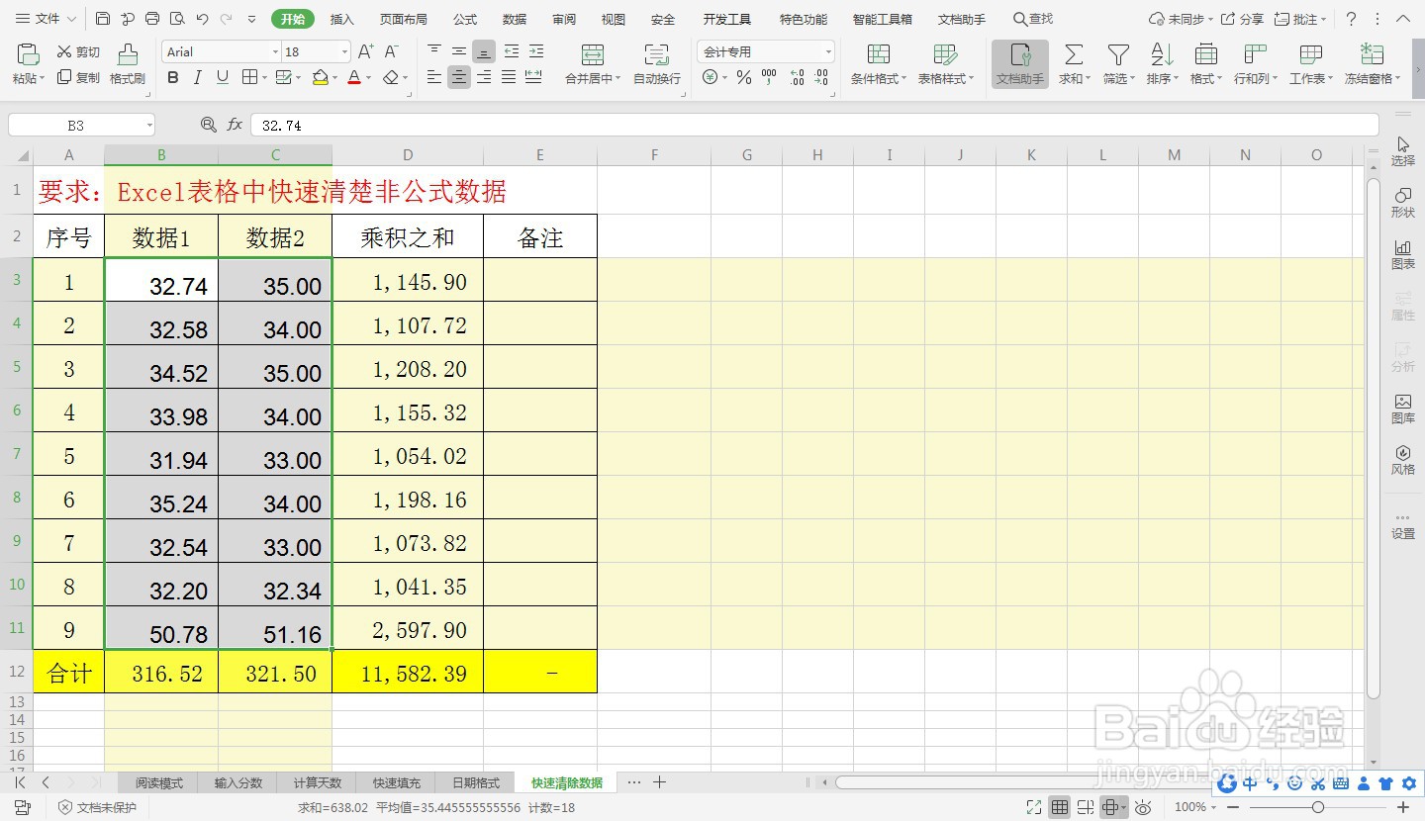Toggle center horizontal alignment
Screen dimensions: 1425x821
pos(459,77)
